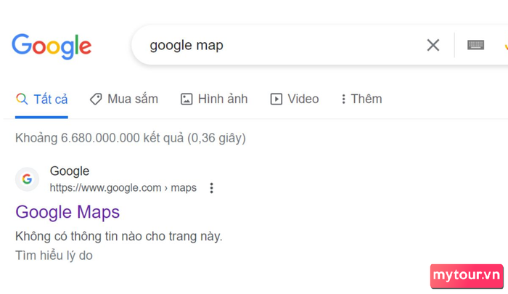The width and height of the screenshot is (508, 294).
Task: Open the Google Maps result title link
Action: 67,213
